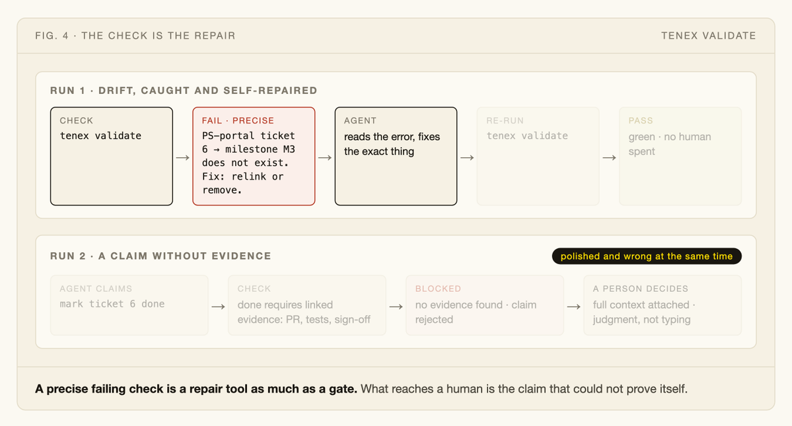Select "no evidence found · claim rejected" text
Viewport: 792px width, 426px height.
click(x=476, y=312)
